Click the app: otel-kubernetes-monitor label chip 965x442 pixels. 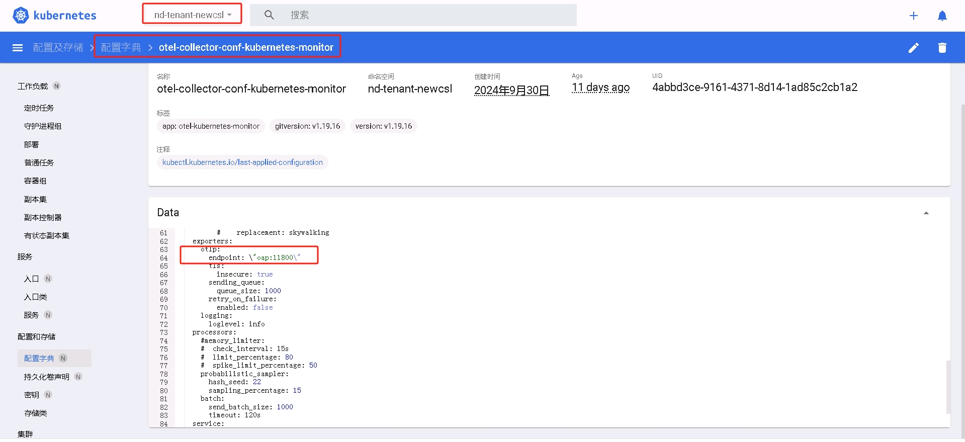tap(211, 126)
